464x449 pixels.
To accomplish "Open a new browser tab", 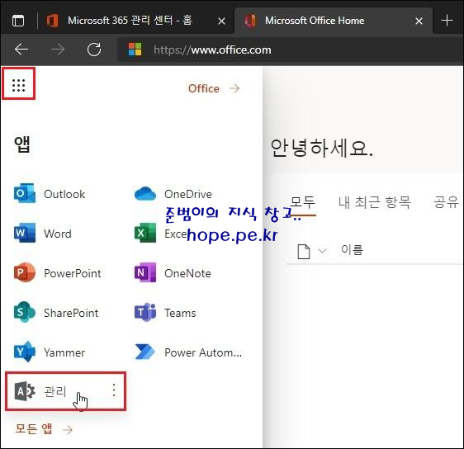I will pos(447,21).
